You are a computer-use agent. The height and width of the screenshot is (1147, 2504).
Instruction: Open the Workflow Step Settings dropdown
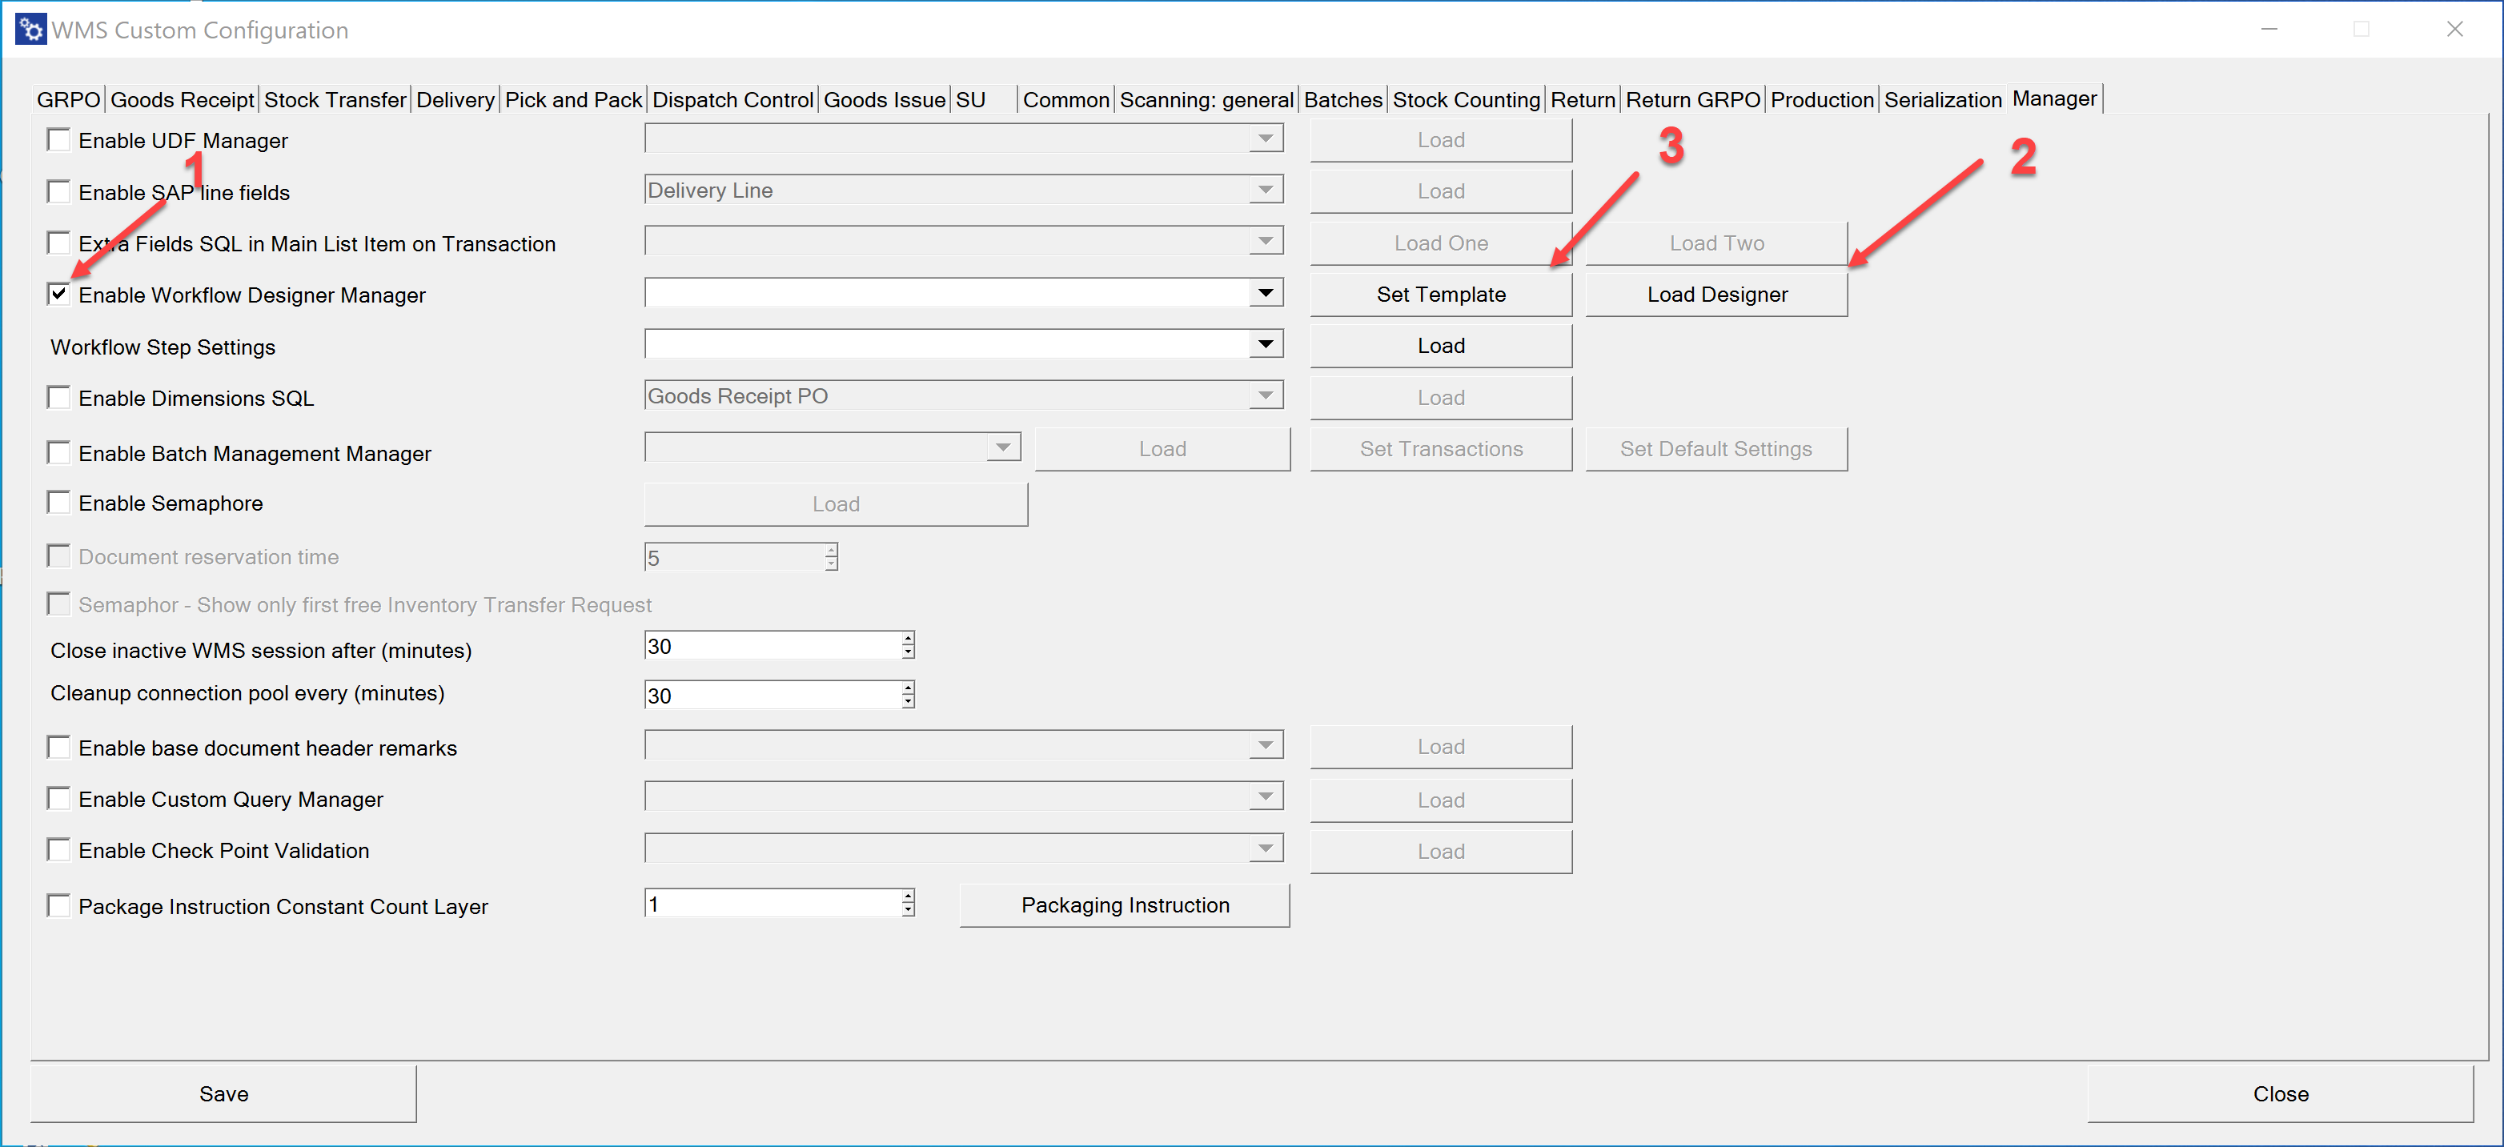(x=1265, y=344)
